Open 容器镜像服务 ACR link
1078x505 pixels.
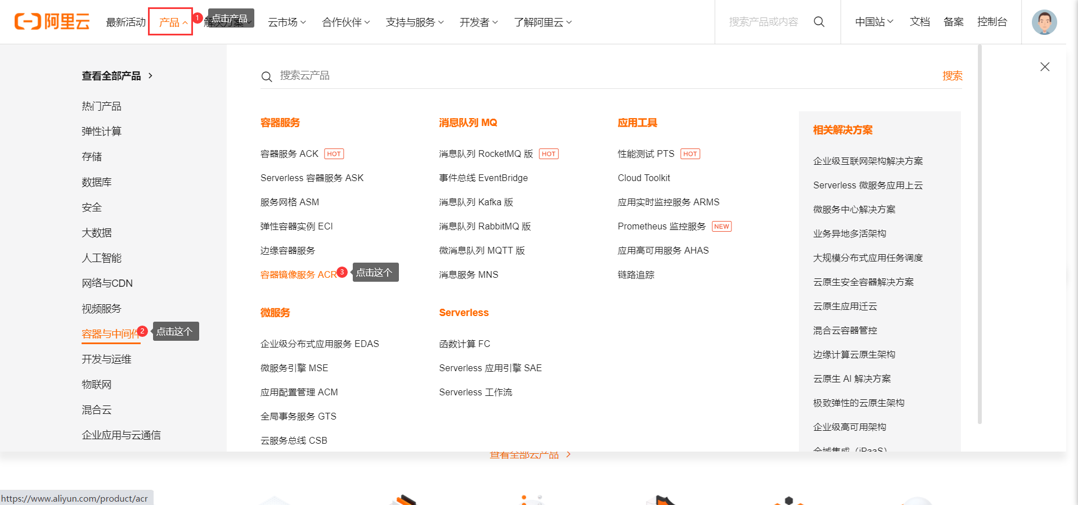pyautogui.click(x=298, y=274)
